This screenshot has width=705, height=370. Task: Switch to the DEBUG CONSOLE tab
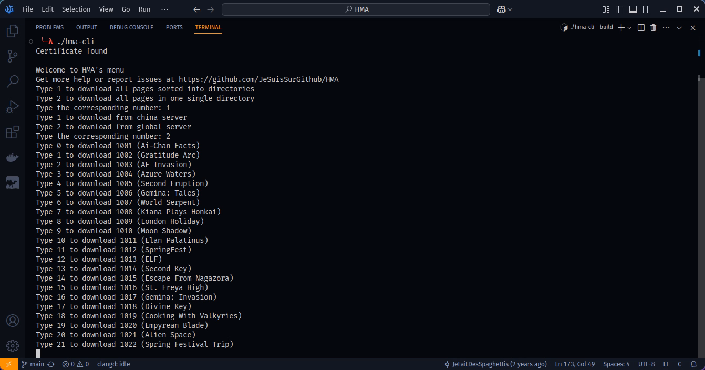click(x=131, y=27)
